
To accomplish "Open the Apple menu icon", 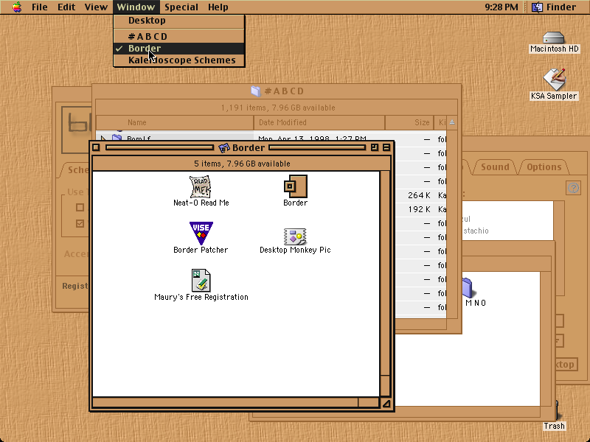I will 16,7.
